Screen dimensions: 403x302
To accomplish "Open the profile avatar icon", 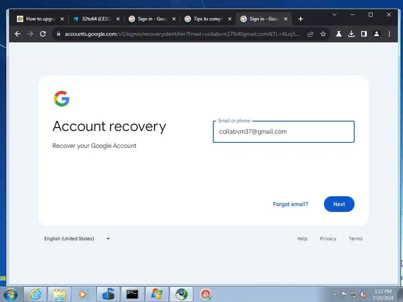I will [x=377, y=34].
